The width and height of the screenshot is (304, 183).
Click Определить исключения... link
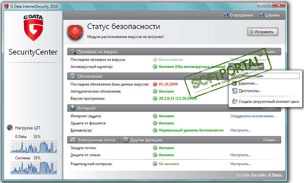coord(253,116)
